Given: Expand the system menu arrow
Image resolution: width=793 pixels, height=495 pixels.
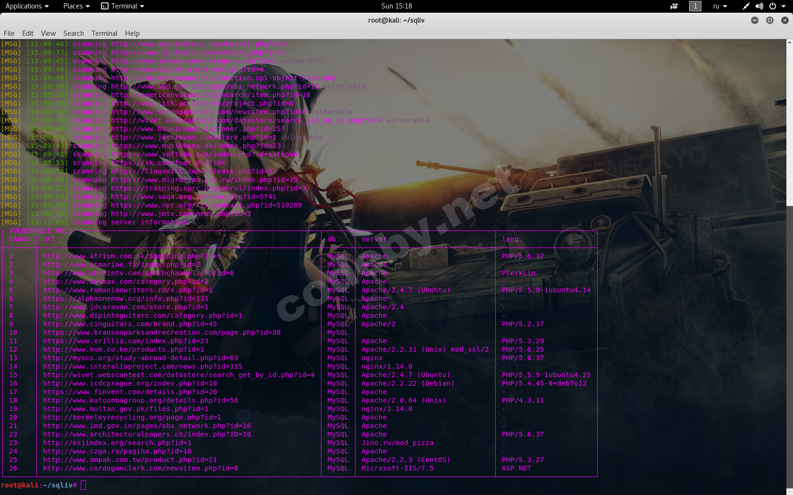Looking at the screenshot, I should (x=784, y=6).
